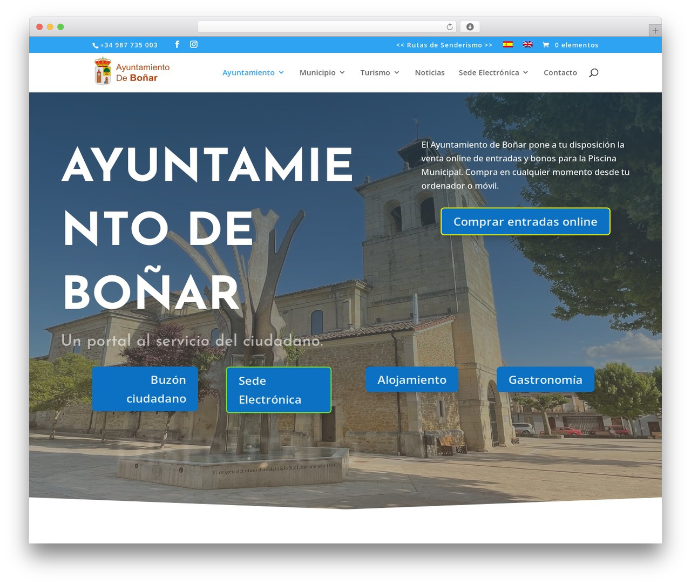Call via the phone icon
Screen dimensions: 691x585
96,45
